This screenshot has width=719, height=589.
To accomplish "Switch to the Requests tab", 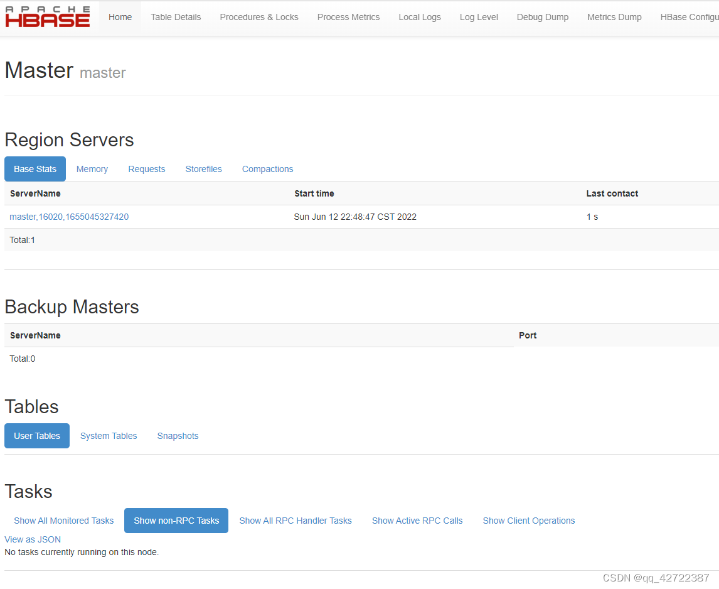I will point(146,169).
